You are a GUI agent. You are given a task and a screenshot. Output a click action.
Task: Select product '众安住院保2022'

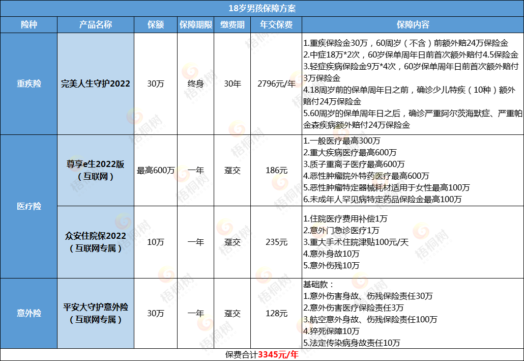click(96, 236)
